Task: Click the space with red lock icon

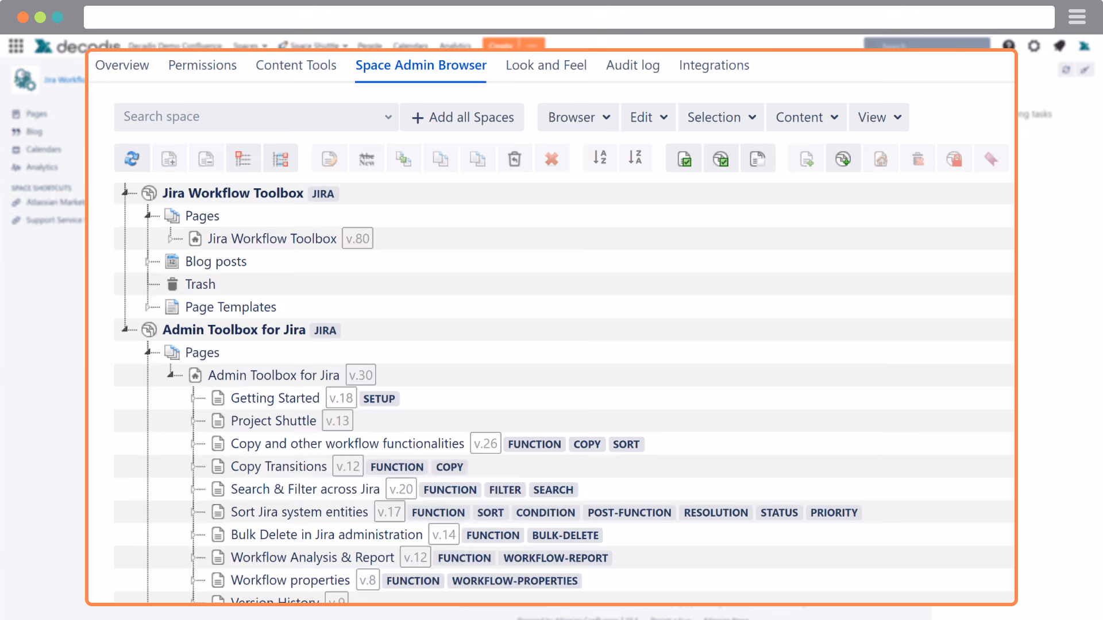Action: [954, 158]
